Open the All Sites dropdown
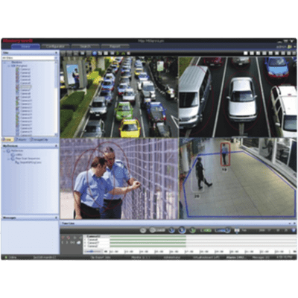Image resolution: width=298 pixels, height=298 pixels. (x=29, y=58)
